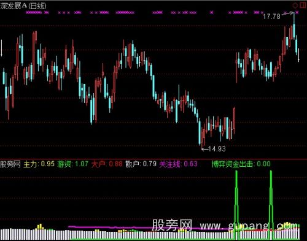The height and width of the screenshot is (241, 307).
Task: Click the 股旁网 indicator name label
Action: click(10, 164)
